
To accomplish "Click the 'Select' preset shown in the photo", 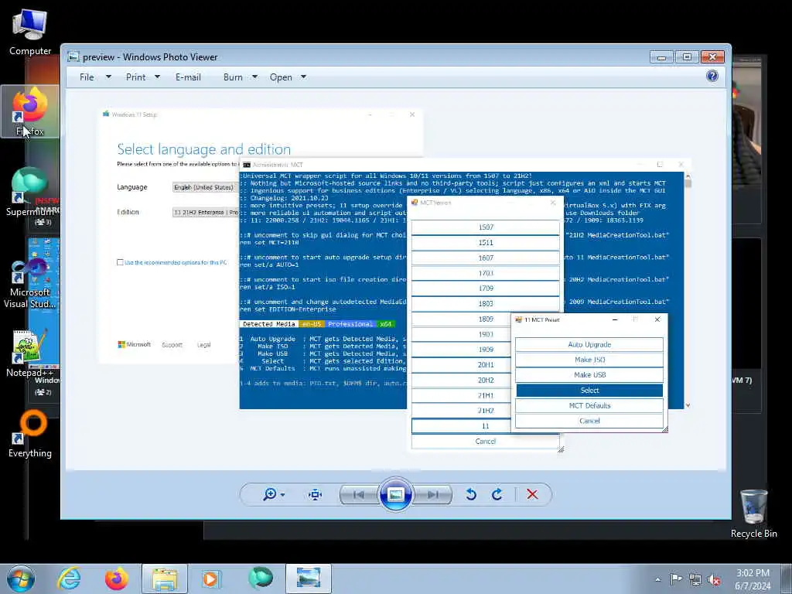I will [589, 391].
